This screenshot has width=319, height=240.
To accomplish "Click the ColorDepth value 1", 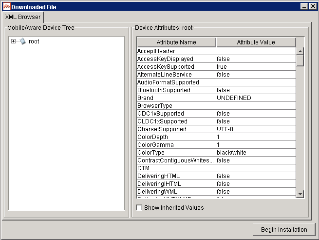I will tap(256, 137).
